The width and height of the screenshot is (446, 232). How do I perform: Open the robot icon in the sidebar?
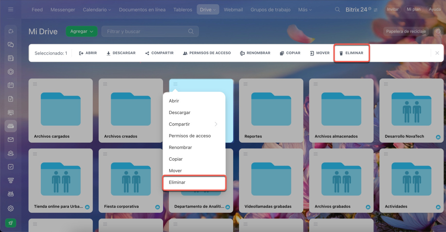10,194
